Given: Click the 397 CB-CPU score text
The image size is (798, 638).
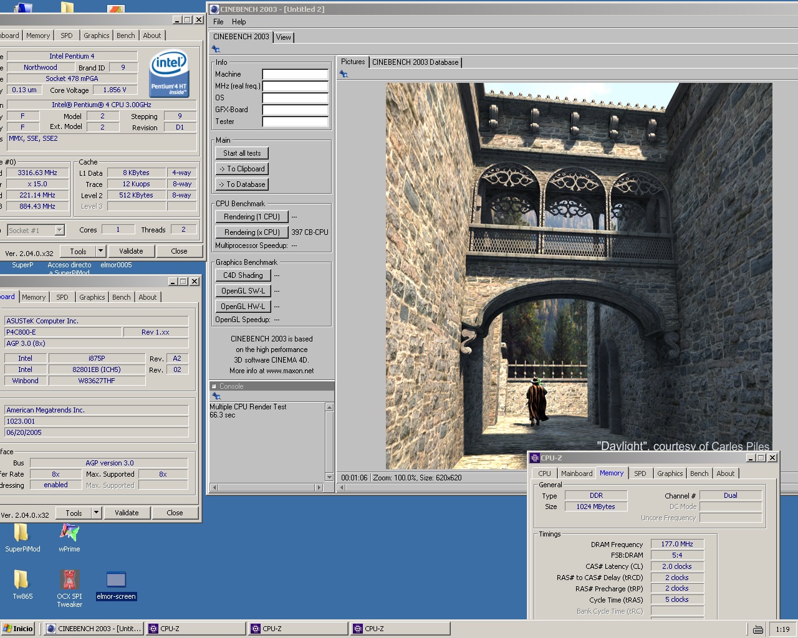Looking at the screenshot, I should (x=309, y=232).
